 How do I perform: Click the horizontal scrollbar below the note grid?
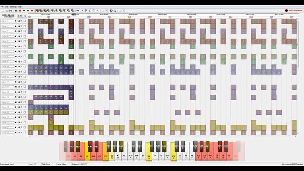click(x=162, y=136)
